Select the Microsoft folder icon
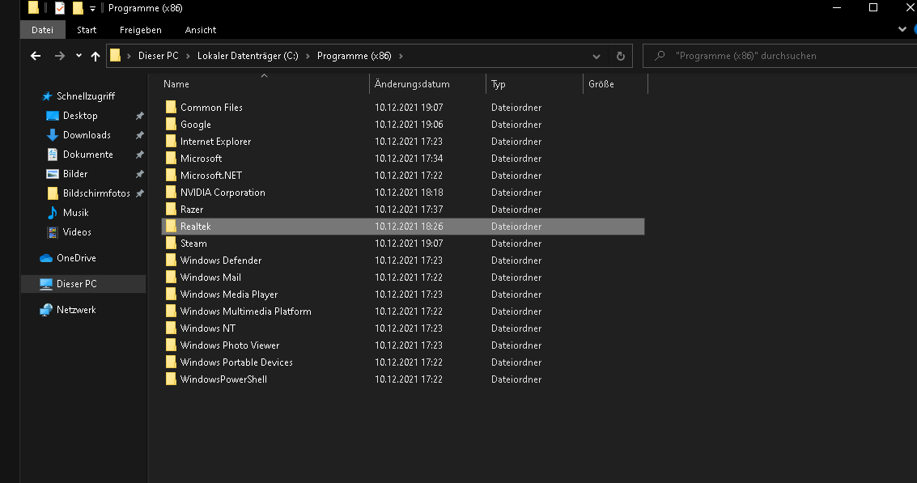 point(171,158)
